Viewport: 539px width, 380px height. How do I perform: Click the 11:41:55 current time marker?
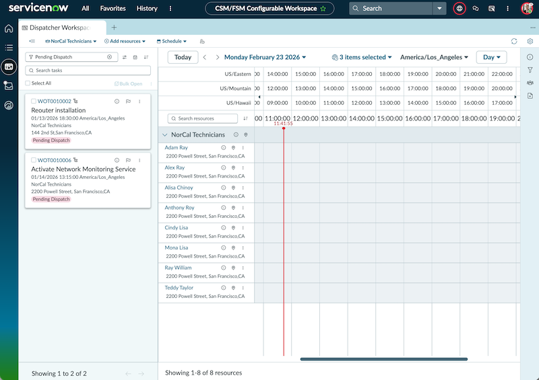283,124
